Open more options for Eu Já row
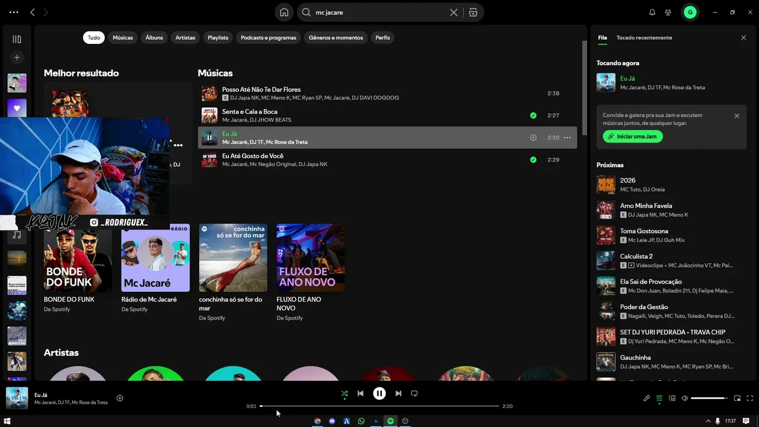 [567, 138]
